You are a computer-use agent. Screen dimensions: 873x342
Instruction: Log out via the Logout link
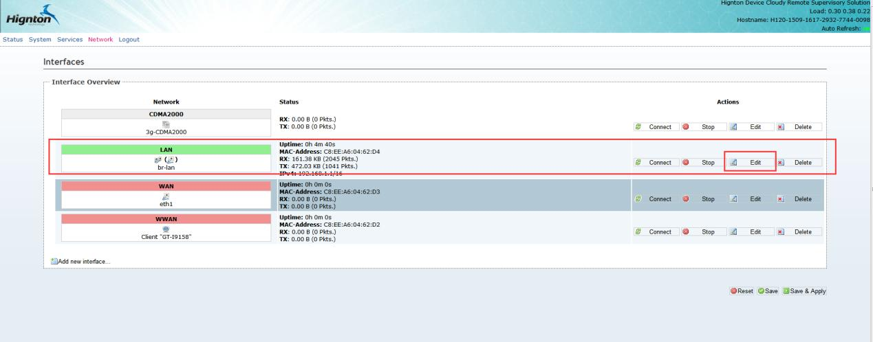pyautogui.click(x=129, y=39)
